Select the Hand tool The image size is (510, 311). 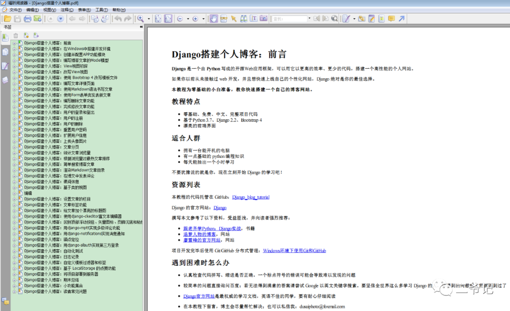point(214,19)
